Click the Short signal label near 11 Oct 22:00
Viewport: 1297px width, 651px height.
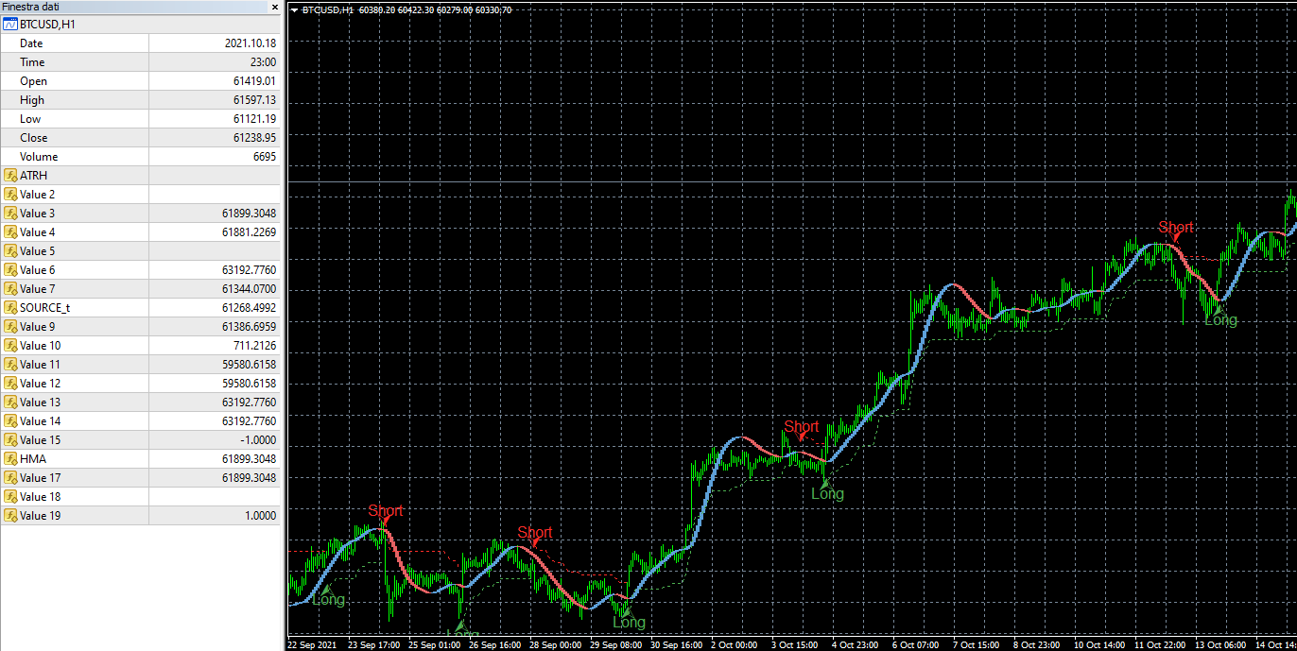[1176, 228]
